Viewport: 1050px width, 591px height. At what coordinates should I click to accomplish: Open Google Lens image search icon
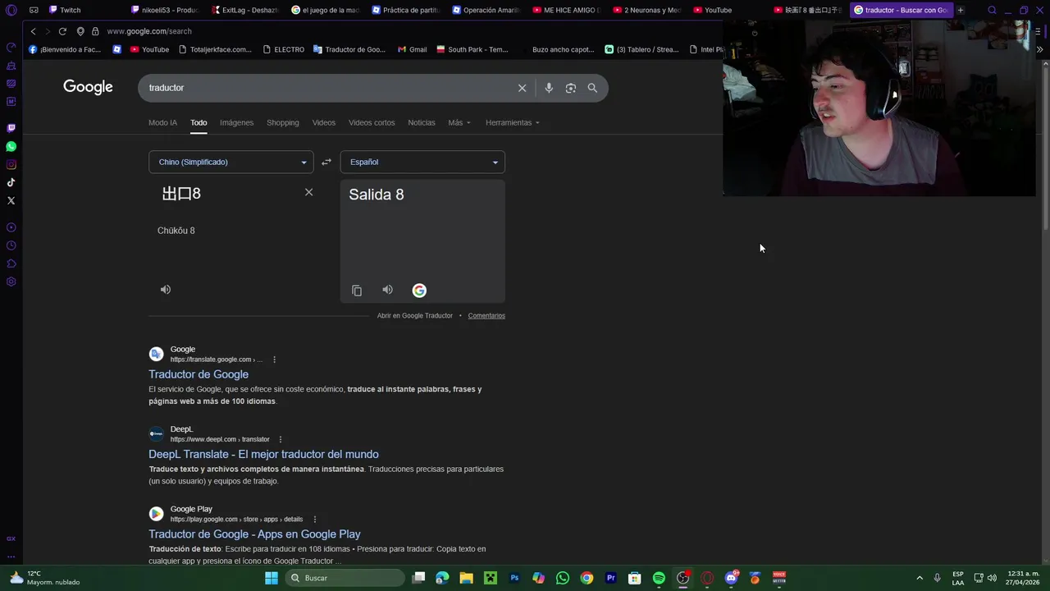click(x=571, y=88)
